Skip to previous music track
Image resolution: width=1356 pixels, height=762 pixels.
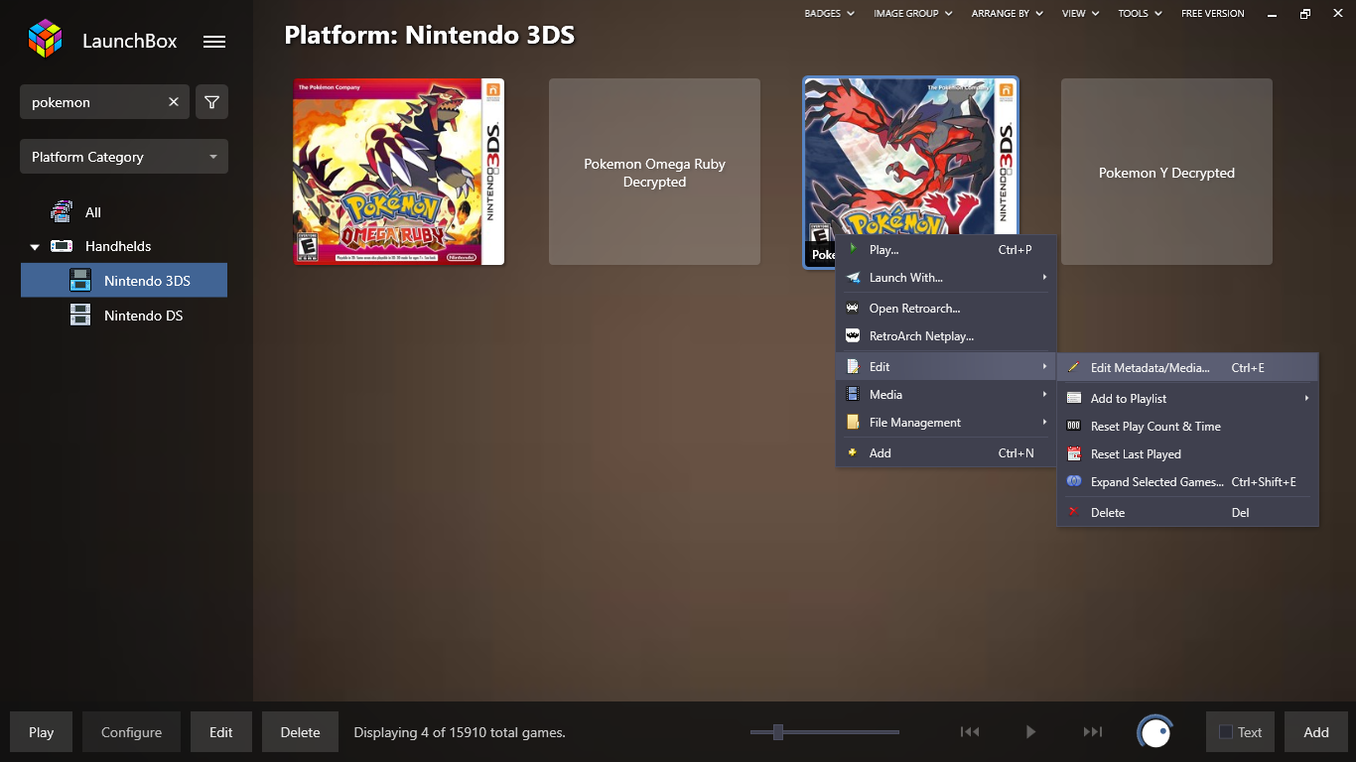[x=970, y=732]
